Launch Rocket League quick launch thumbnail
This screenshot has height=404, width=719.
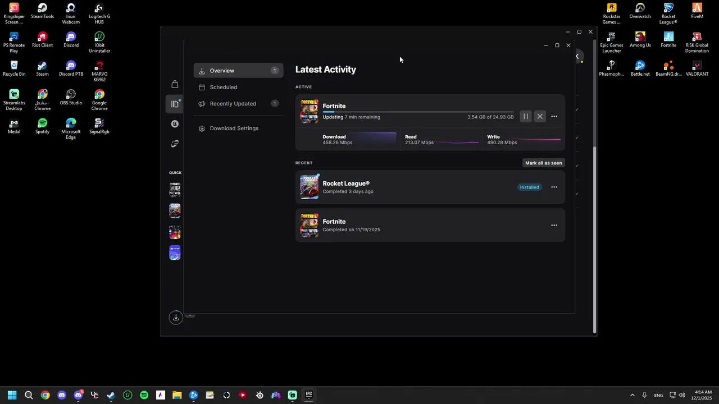pos(175,210)
